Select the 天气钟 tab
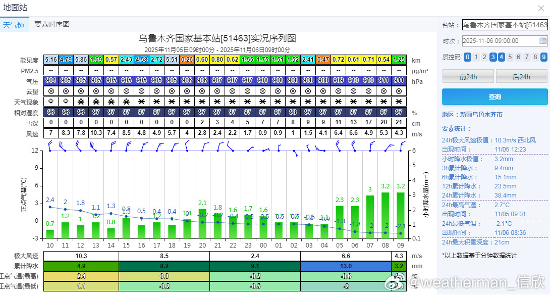This screenshot has height=296, width=550. [15, 24]
